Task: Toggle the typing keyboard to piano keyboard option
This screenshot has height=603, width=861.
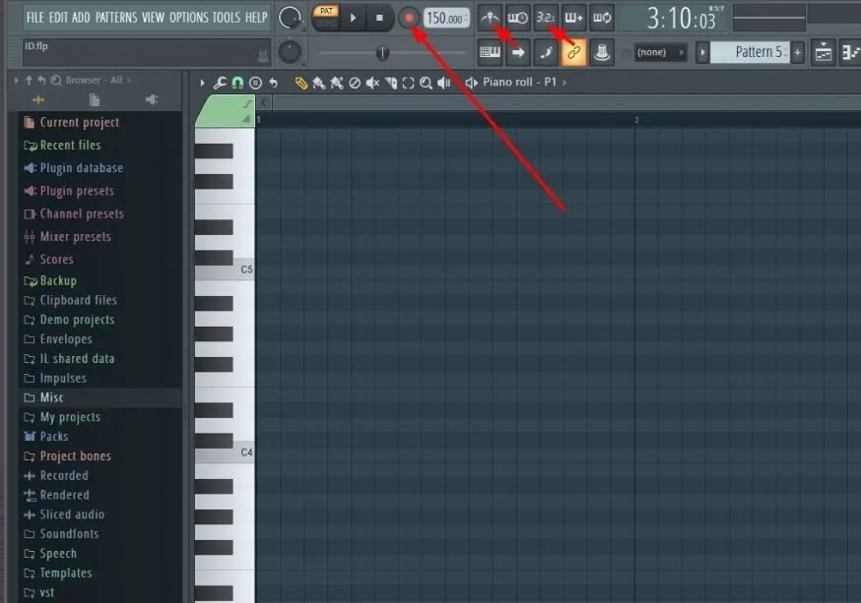Action: (491, 51)
